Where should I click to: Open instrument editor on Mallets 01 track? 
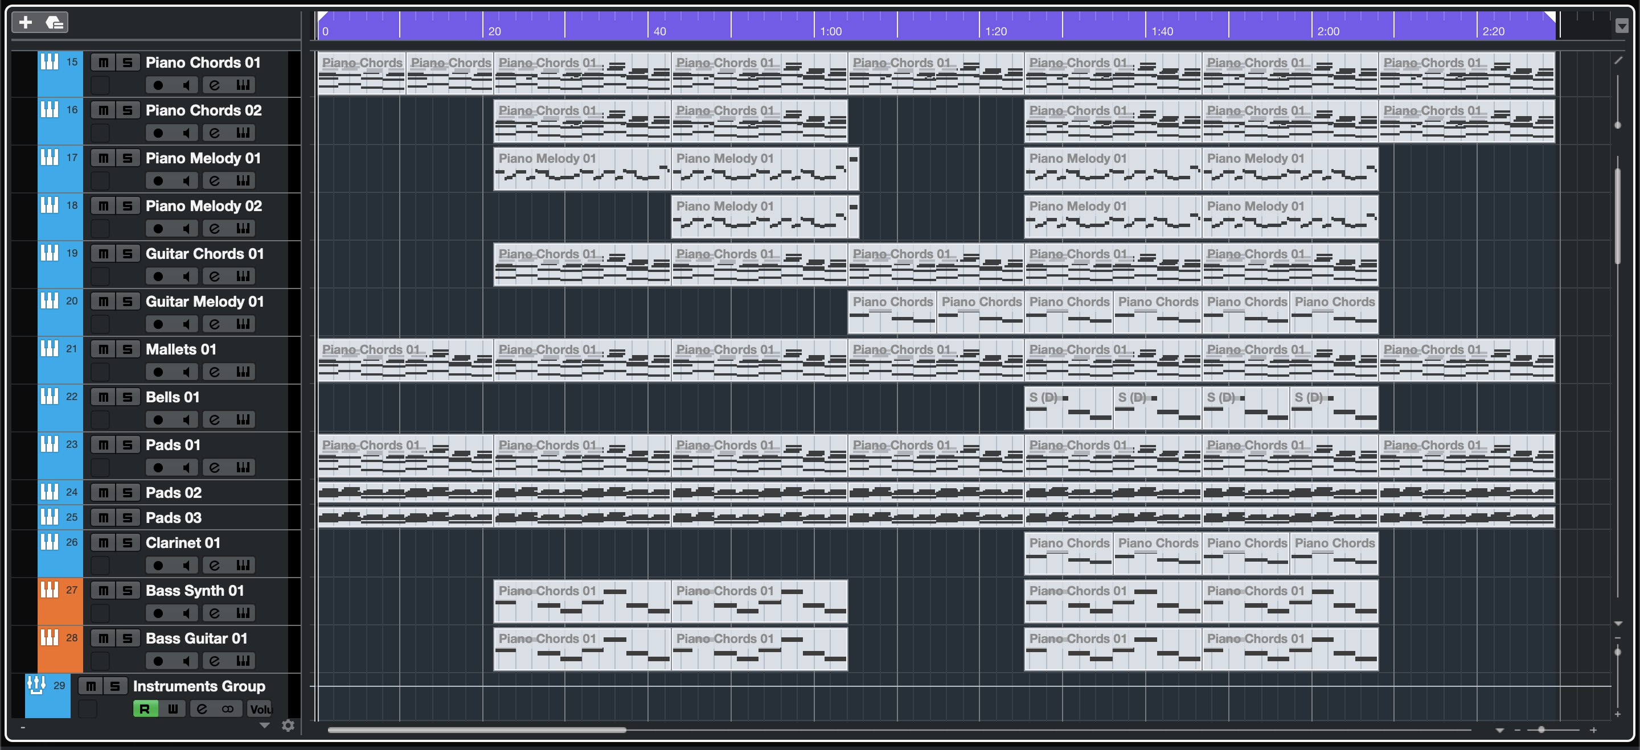pyautogui.click(x=243, y=372)
